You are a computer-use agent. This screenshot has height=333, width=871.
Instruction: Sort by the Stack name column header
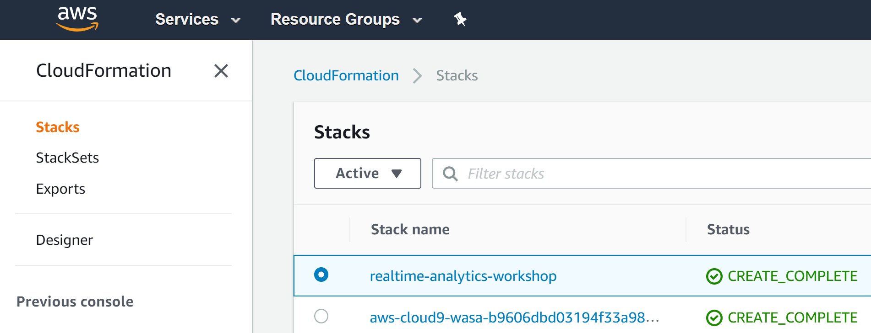tap(410, 229)
